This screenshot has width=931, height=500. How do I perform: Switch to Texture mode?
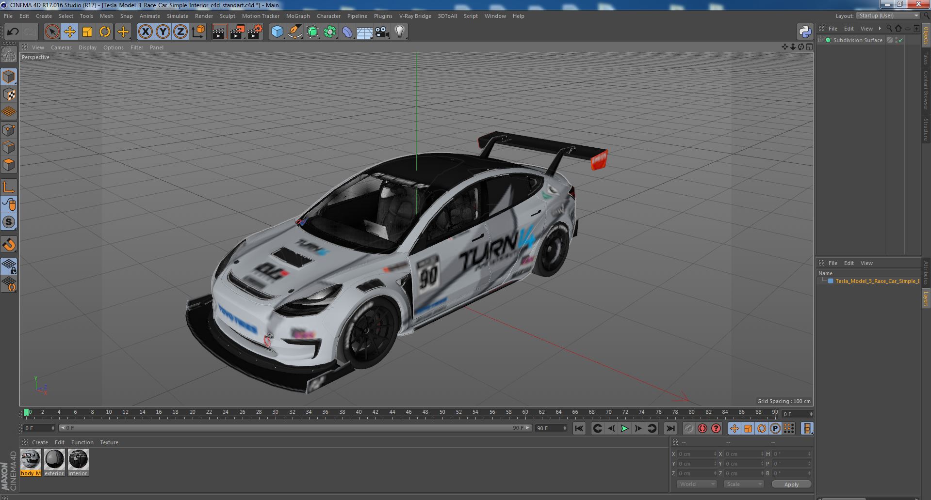coord(9,94)
